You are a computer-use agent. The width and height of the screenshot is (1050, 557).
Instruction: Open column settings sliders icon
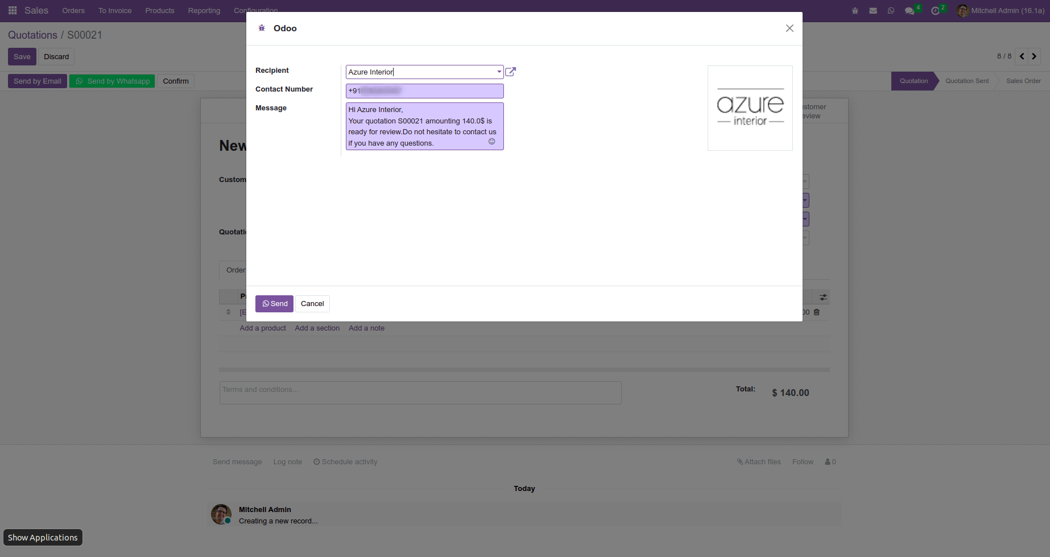pyautogui.click(x=823, y=297)
